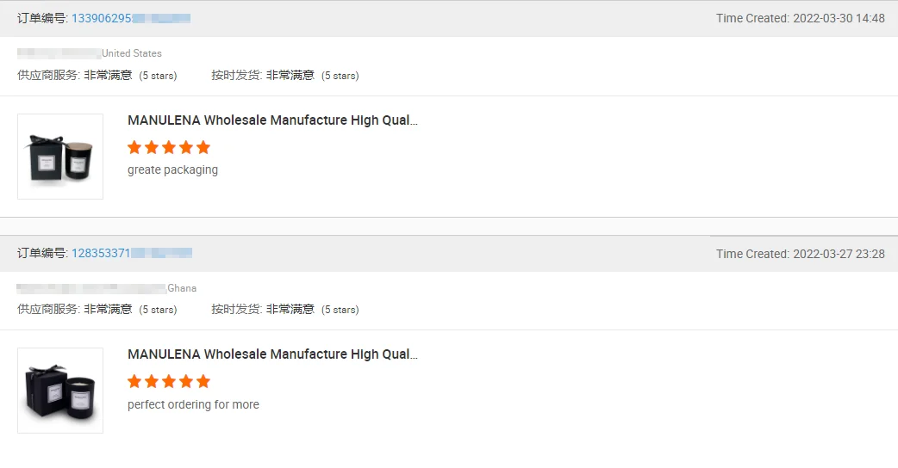Click candle thumbnail beside 'perfect ordering' review
Image resolution: width=898 pixels, height=468 pixels.
click(60, 391)
